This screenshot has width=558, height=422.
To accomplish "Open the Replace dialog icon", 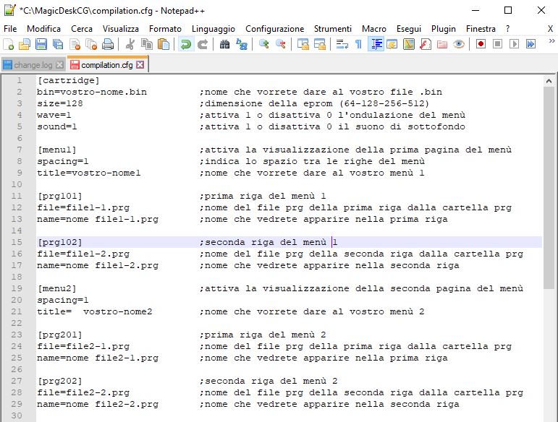I will tap(241, 44).
